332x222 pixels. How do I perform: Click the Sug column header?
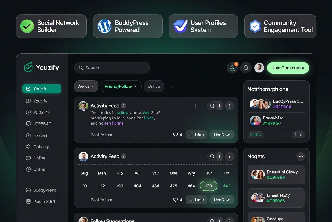click(x=84, y=173)
